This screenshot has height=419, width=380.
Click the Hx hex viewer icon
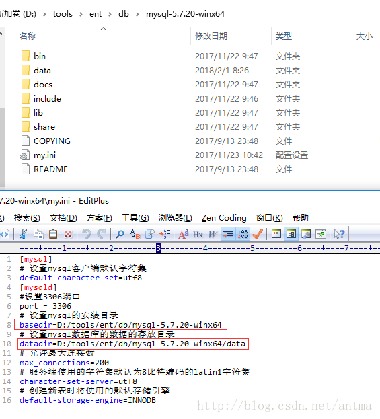[x=198, y=235]
